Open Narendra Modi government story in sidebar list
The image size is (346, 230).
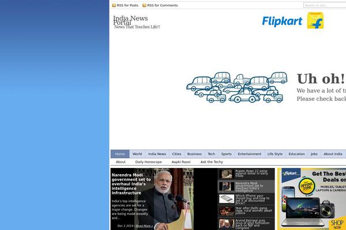click(249, 187)
